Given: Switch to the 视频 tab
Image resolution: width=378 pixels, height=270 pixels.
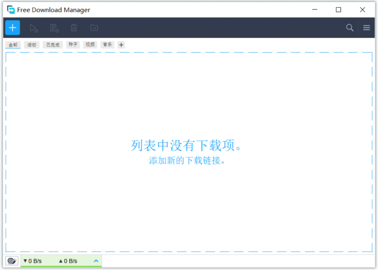Looking at the screenshot, I should point(90,45).
